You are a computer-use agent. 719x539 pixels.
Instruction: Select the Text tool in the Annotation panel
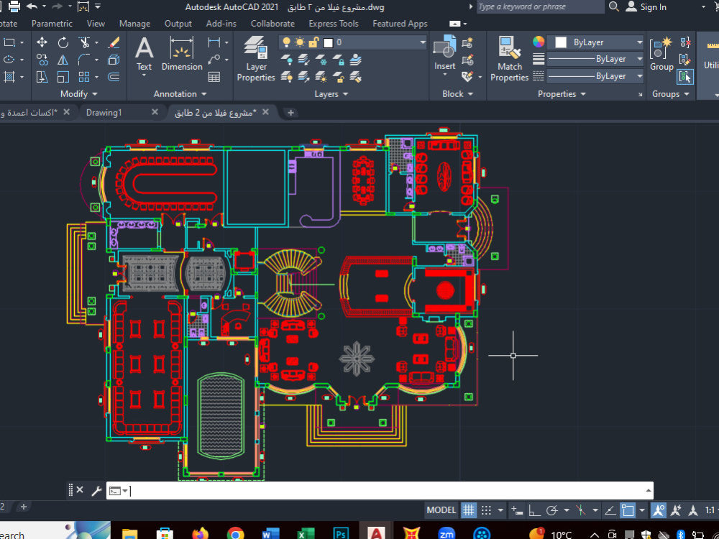(144, 50)
